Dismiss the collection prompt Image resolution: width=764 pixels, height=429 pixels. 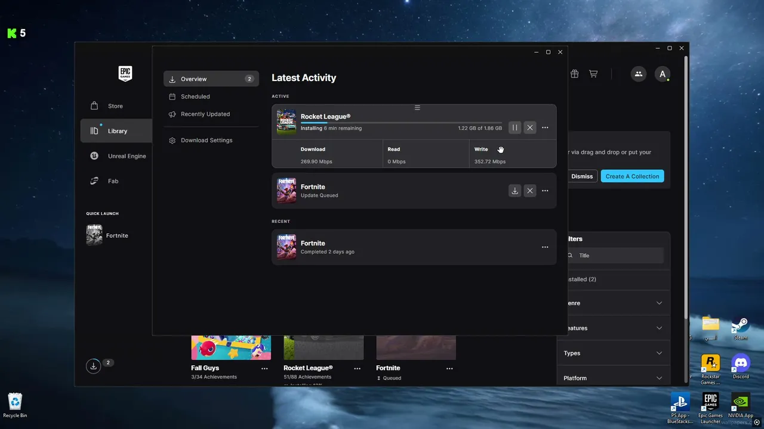[582, 176]
